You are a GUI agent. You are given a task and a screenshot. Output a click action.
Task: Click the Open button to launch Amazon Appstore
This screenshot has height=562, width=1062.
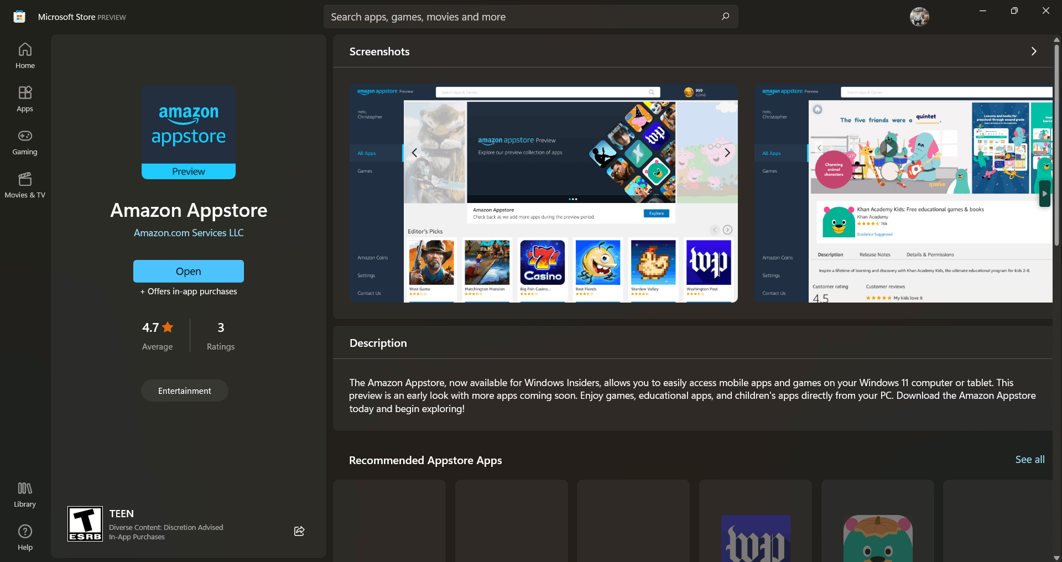(188, 271)
